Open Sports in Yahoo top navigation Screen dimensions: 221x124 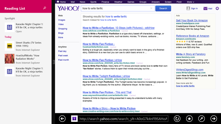coord(93,2)
